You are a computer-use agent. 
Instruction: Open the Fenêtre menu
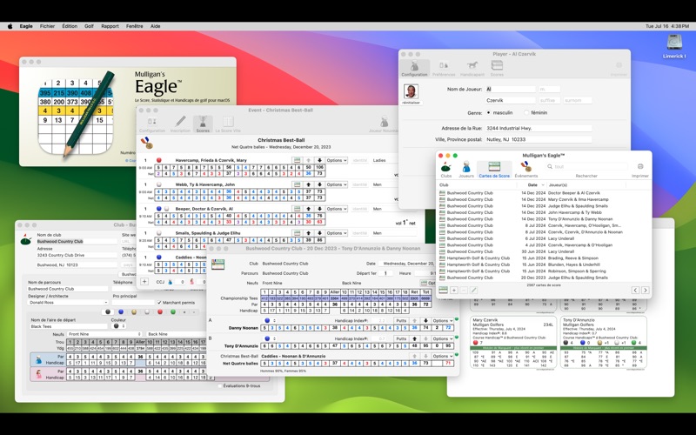[135, 26]
